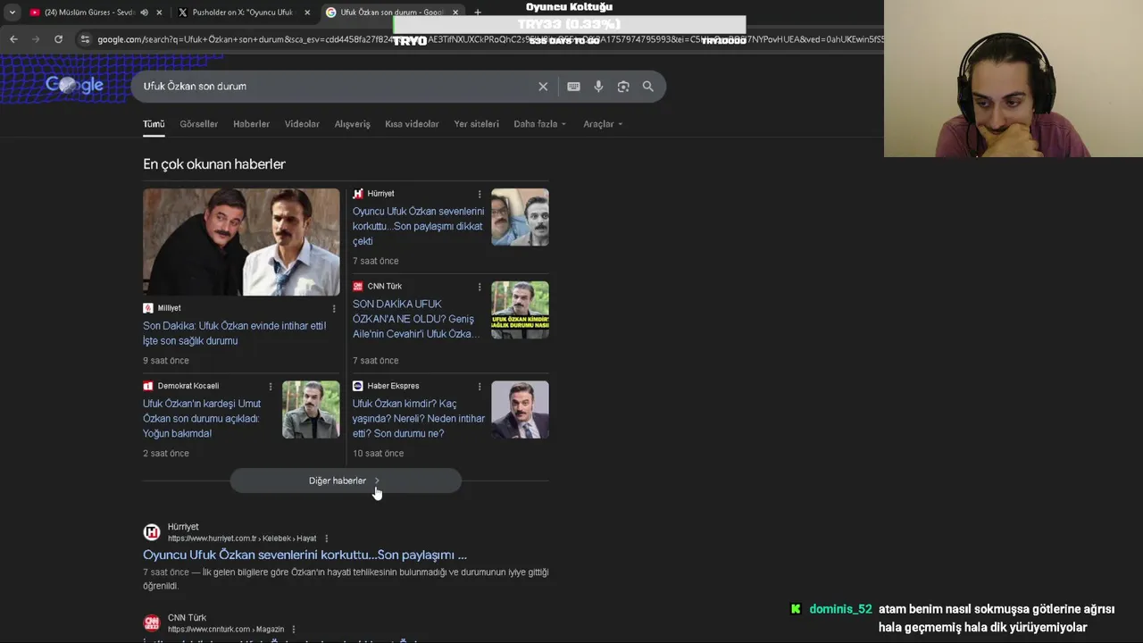This screenshot has width=1143, height=643.
Task: Open the on-screen keyboard input tool icon
Action: pyautogui.click(x=573, y=87)
